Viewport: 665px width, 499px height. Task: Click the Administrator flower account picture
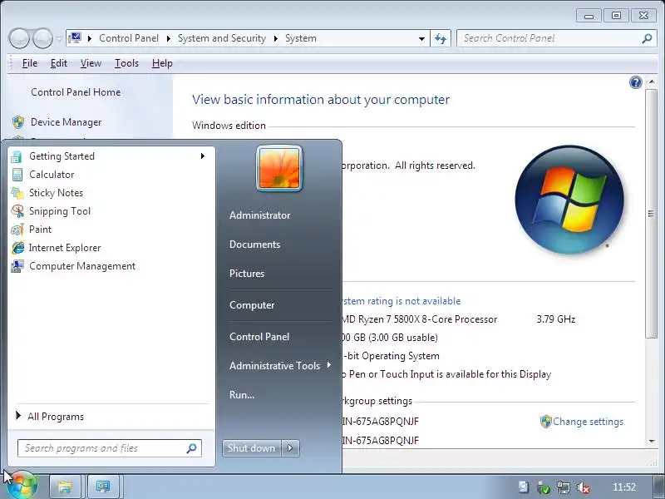(x=279, y=169)
